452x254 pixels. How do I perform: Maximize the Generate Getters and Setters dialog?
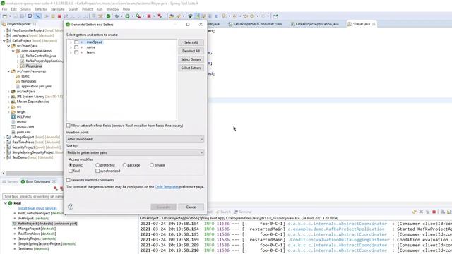[x=188, y=25]
